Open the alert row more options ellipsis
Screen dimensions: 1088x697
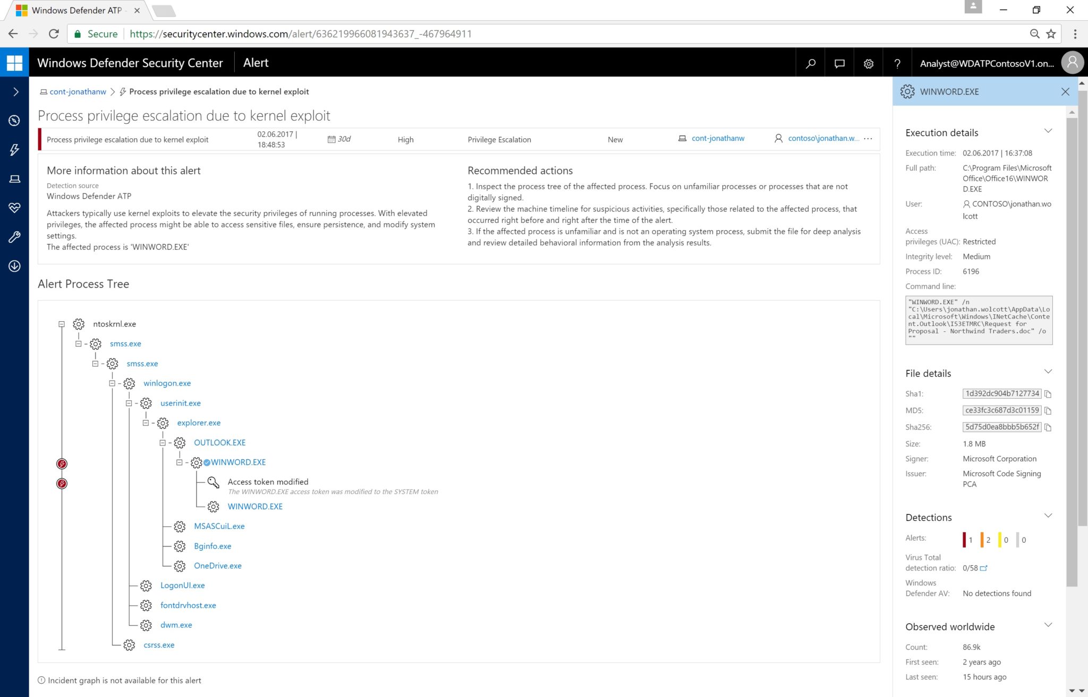[868, 139]
